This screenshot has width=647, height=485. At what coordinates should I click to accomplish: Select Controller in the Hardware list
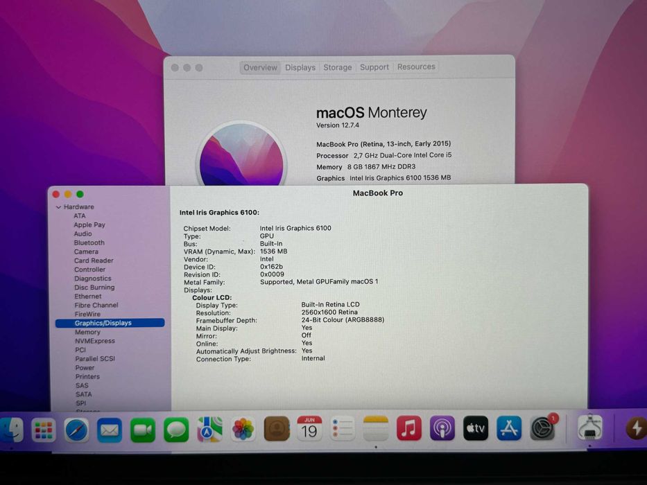90,270
